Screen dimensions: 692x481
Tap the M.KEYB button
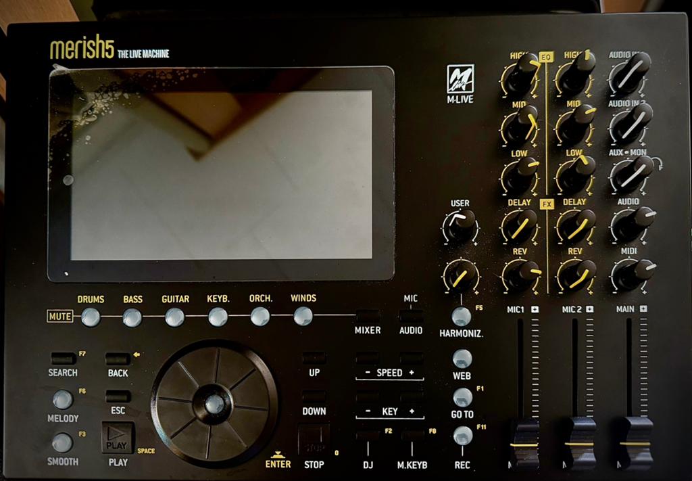[412, 434]
